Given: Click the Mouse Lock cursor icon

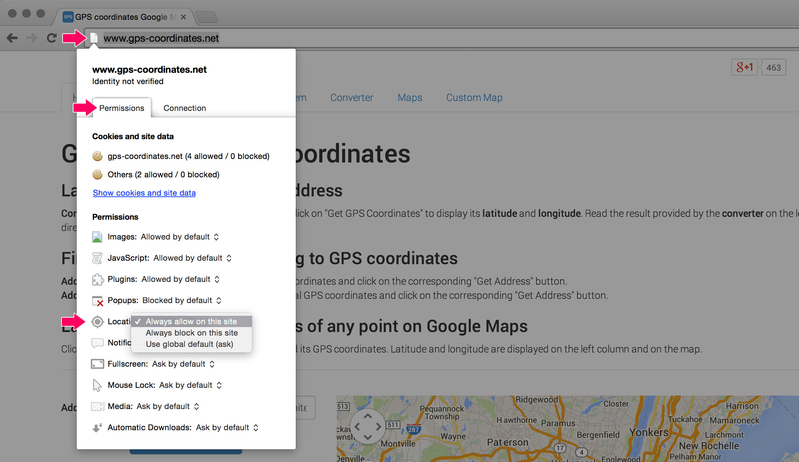Looking at the screenshot, I should coord(97,385).
